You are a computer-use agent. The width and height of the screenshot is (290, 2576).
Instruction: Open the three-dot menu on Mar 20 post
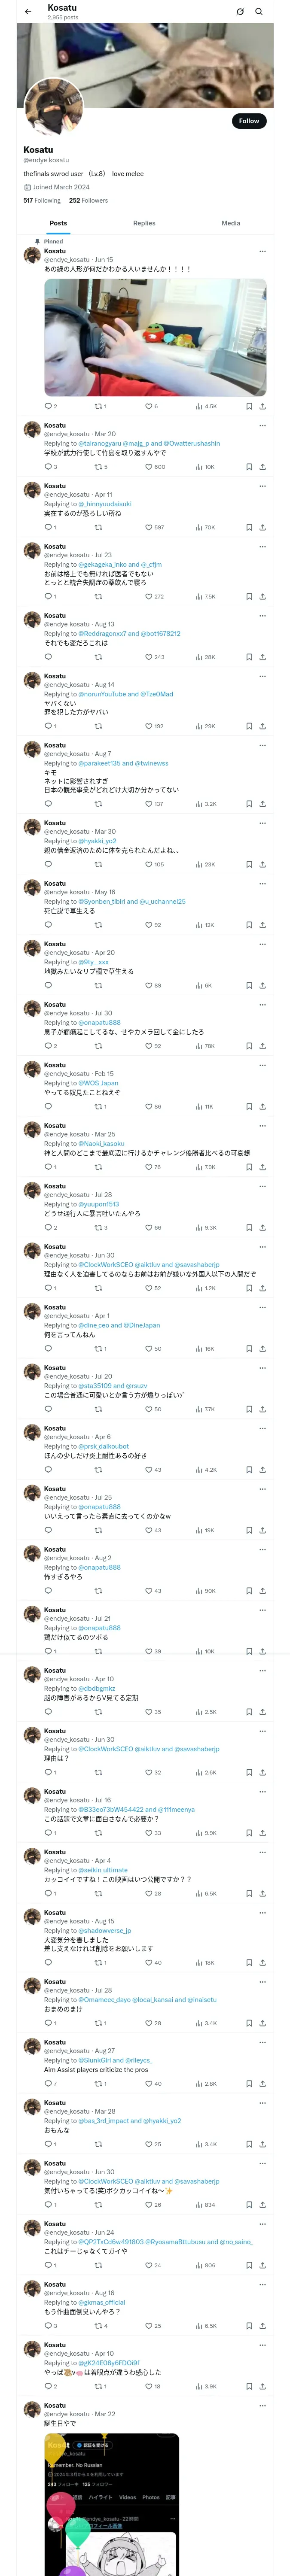[x=262, y=425]
